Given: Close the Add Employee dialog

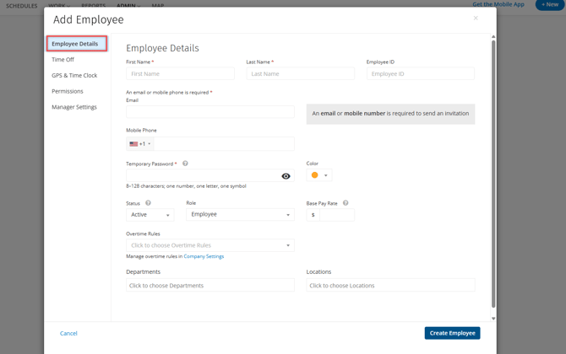Looking at the screenshot, I should (x=476, y=18).
